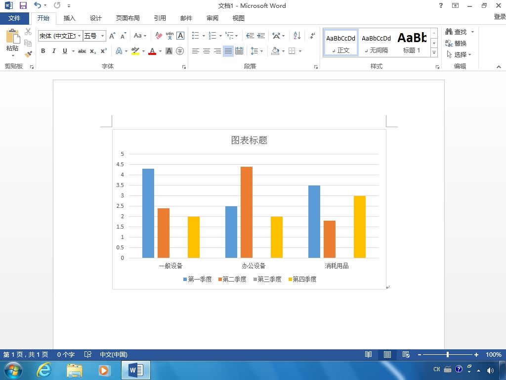Image resolution: width=506 pixels, height=380 pixels.
Task: Apply character border icon
Action: 180,36
